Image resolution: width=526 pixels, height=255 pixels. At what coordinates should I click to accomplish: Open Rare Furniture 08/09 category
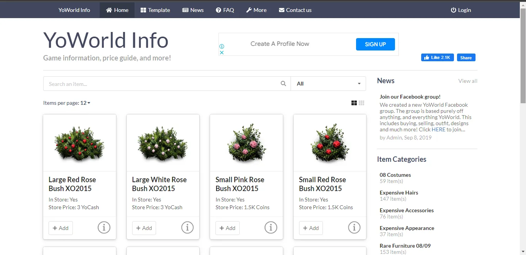point(405,246)
